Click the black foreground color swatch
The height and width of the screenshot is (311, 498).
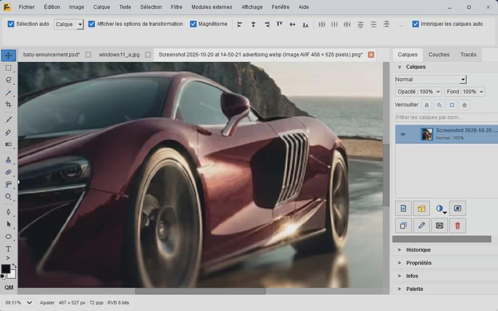[x=6, y=269]
